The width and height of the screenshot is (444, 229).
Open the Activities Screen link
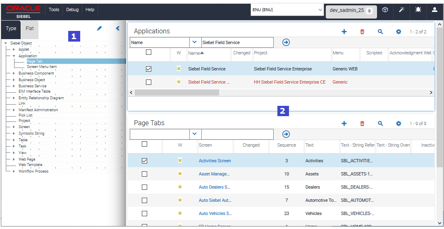tap(215, 161)
